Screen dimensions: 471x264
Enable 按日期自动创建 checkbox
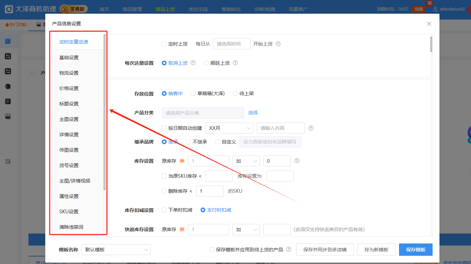coord(164,128)
